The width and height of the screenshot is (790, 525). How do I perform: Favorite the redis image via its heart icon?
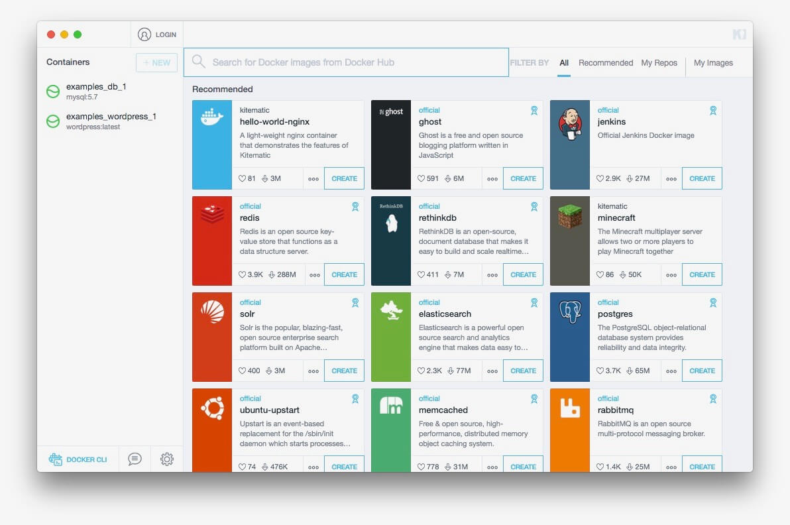tap(241, 274)
